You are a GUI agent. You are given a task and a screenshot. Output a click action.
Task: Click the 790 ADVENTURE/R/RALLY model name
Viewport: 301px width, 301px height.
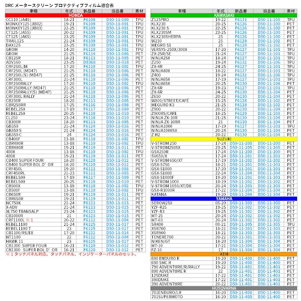(x=175, y=267)
